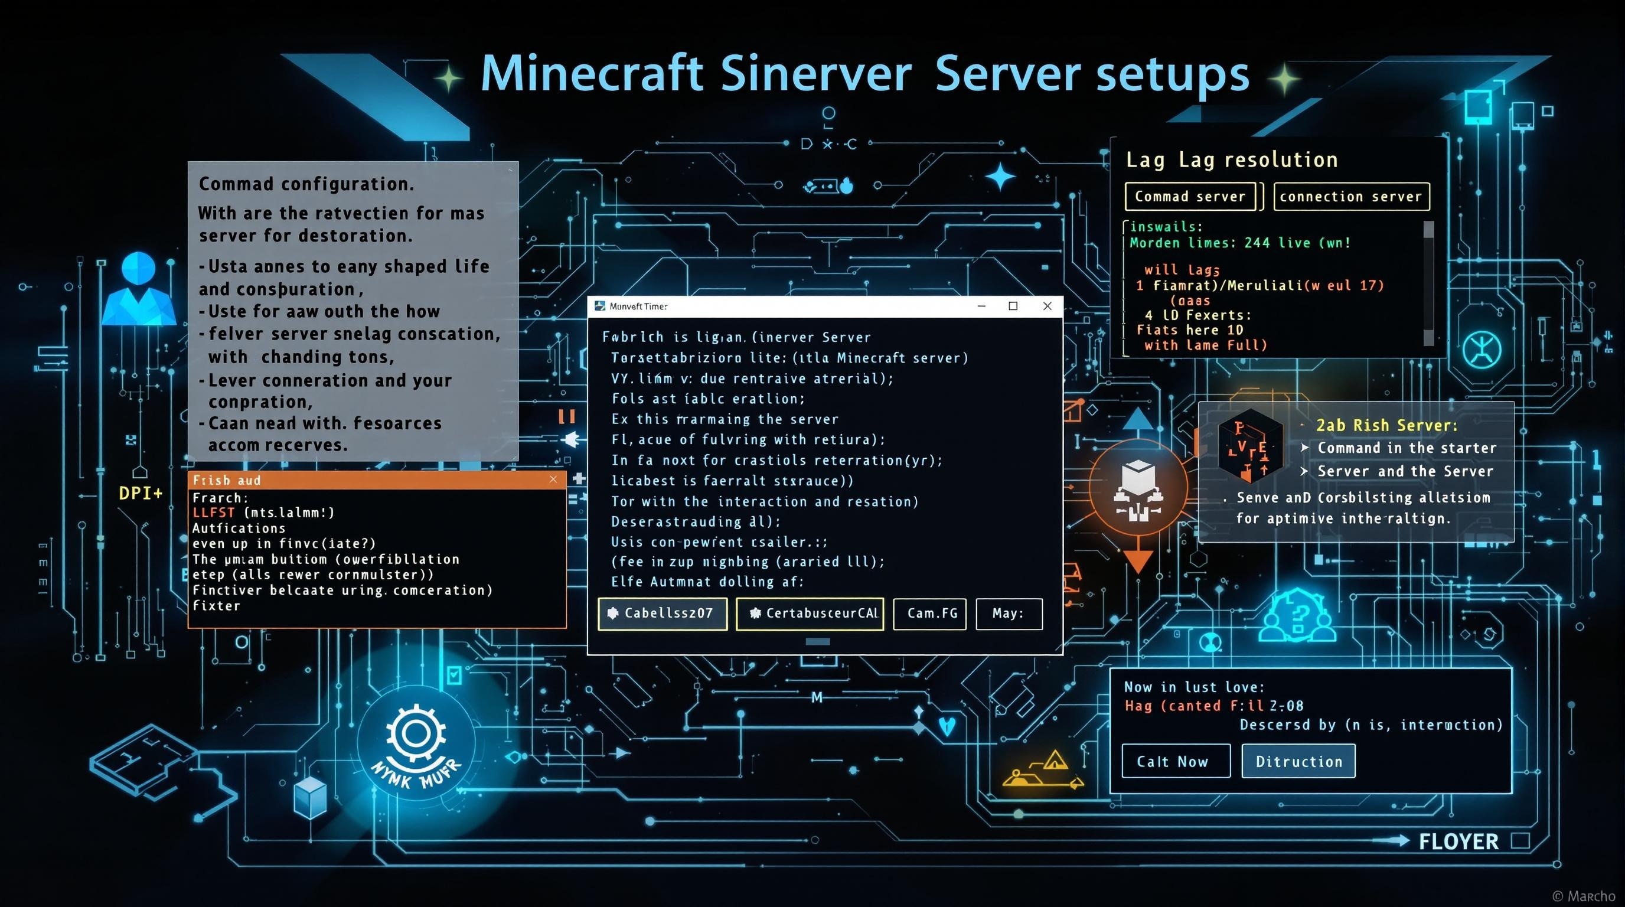Click 'Elfe Autmnat dolling af:' line
The width and height of the screenshot is (1625, 907).
click(x=707, y=582)
